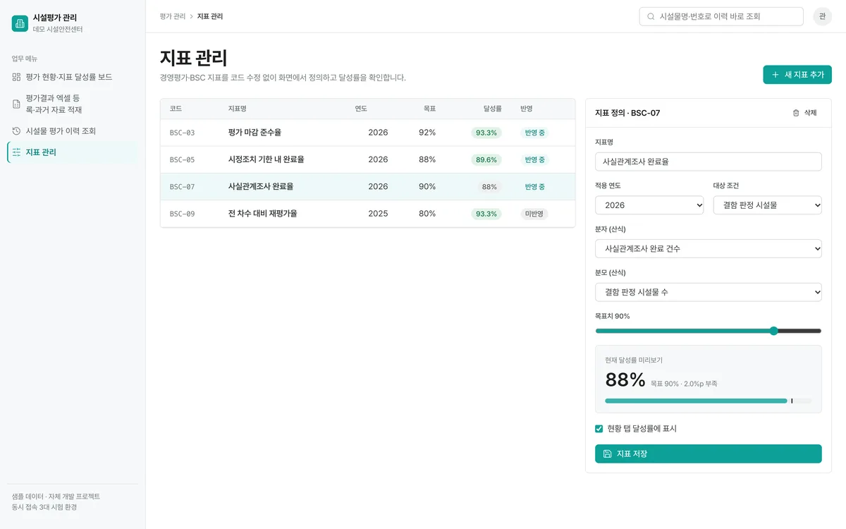Click the 목표 column header
Image resolution: width=846 pixels, height=529 pixels.
pos(429,109)
